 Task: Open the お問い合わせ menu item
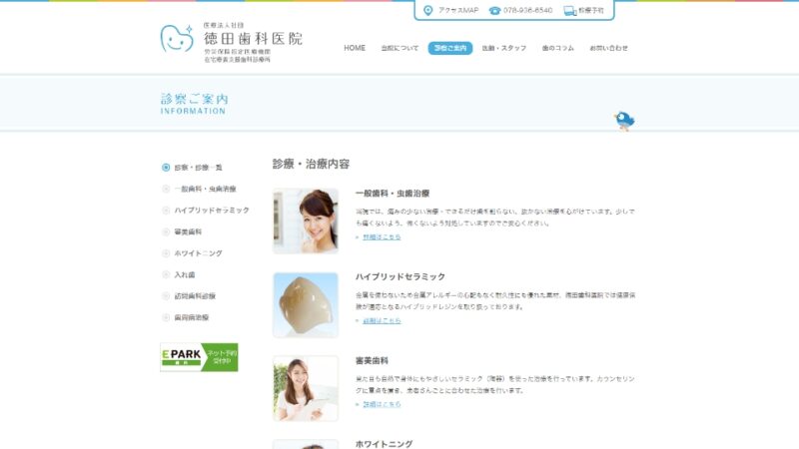click(608, 48)
